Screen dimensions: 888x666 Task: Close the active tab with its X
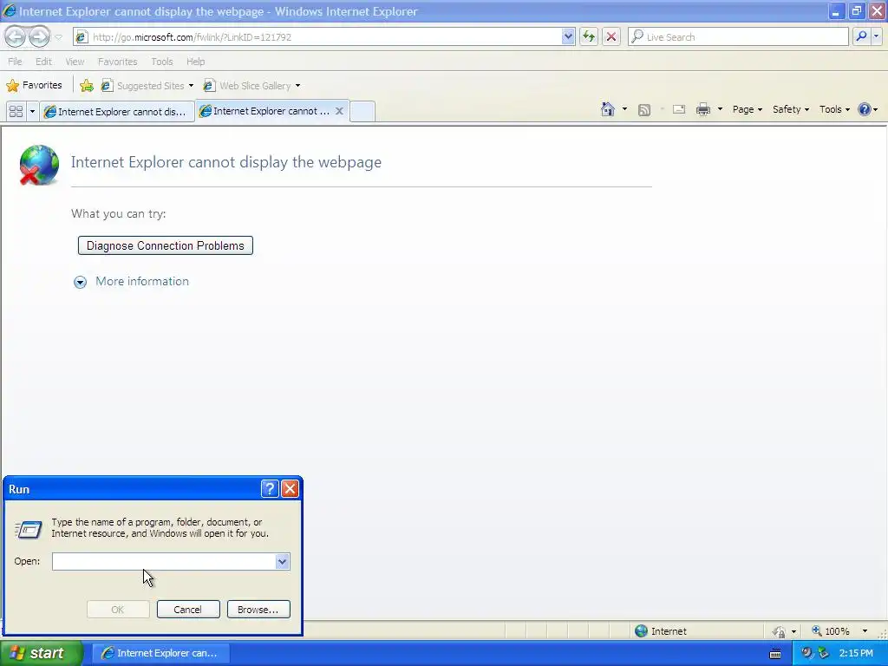tap(339, 111)
